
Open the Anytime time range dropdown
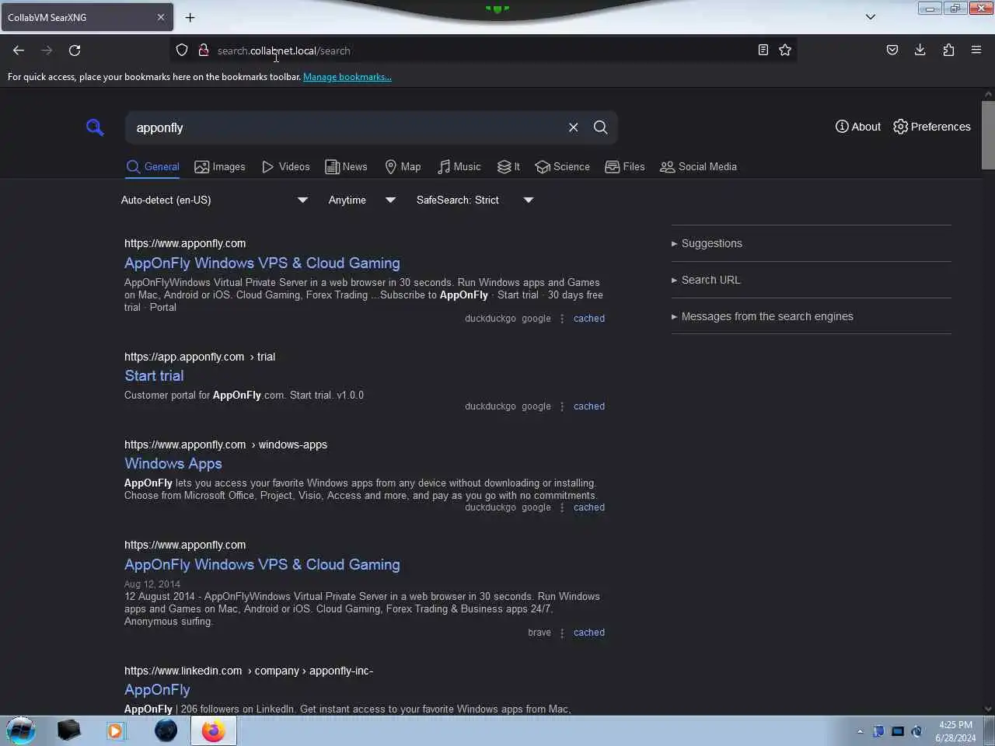click(x=362, y=200)
